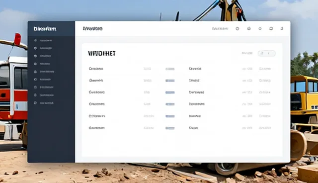Open the last sidebar menu item label
Viewport: 318px width, 183px height.
[47, 103]
